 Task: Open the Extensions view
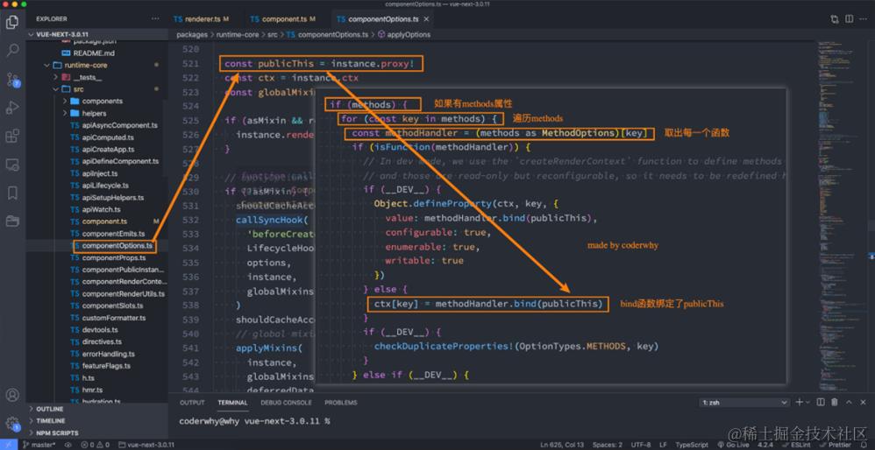pyautogui.click(x=12, y=136)
